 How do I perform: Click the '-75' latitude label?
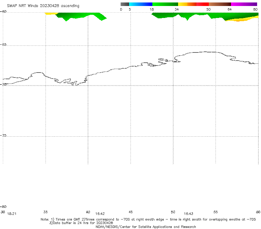(x=3, y=136)
